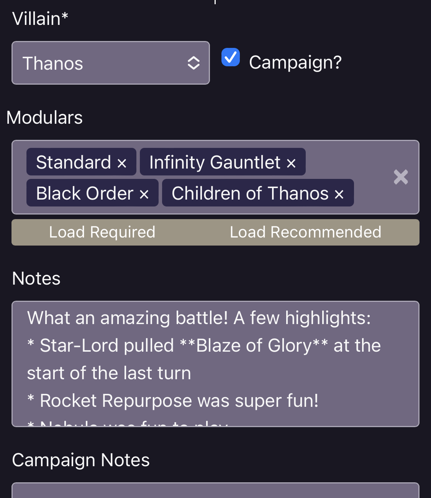
Task: Click the Campaign Notes heading
Action: tap(81, 460)
